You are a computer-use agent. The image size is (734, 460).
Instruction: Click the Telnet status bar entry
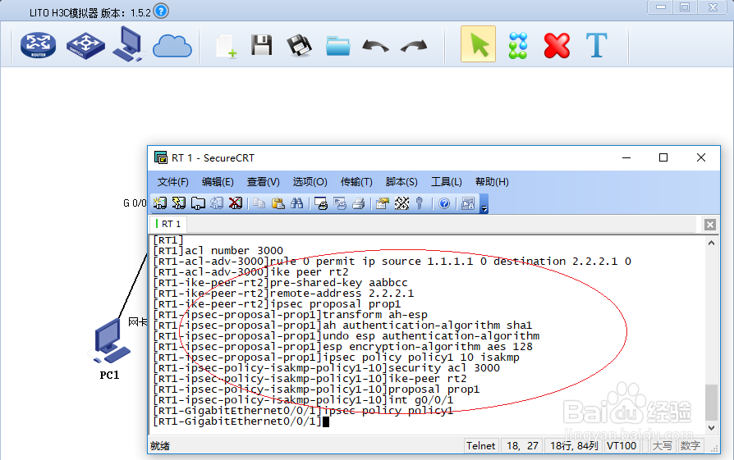click(481, 446)
